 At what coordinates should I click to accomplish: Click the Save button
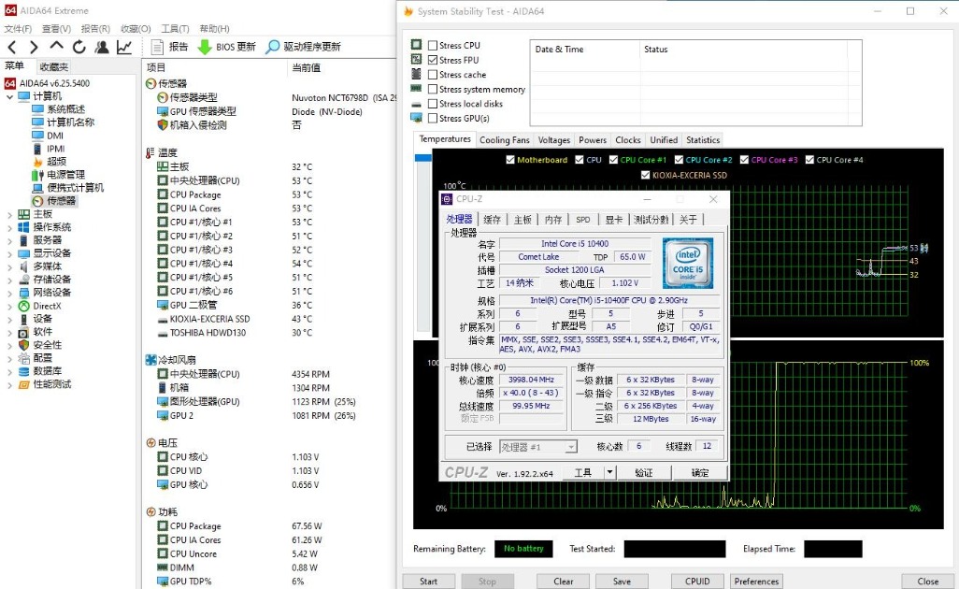point(622,582)
